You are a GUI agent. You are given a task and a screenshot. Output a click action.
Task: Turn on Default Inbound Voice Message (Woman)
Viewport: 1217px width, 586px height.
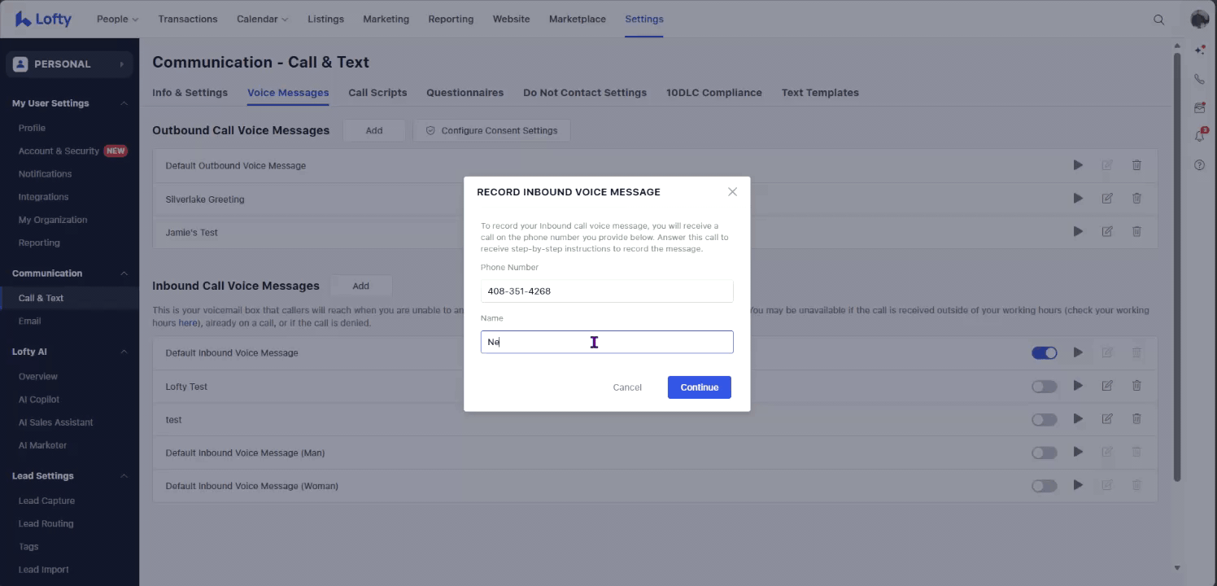[1044, 486]
